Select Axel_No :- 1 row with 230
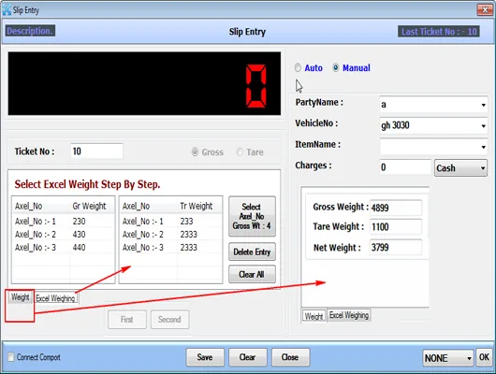The image size is (496, 374). [x=64, y=221]
